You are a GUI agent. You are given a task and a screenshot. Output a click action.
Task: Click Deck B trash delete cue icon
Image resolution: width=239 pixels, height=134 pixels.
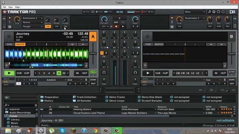click(x=225, y=80)
